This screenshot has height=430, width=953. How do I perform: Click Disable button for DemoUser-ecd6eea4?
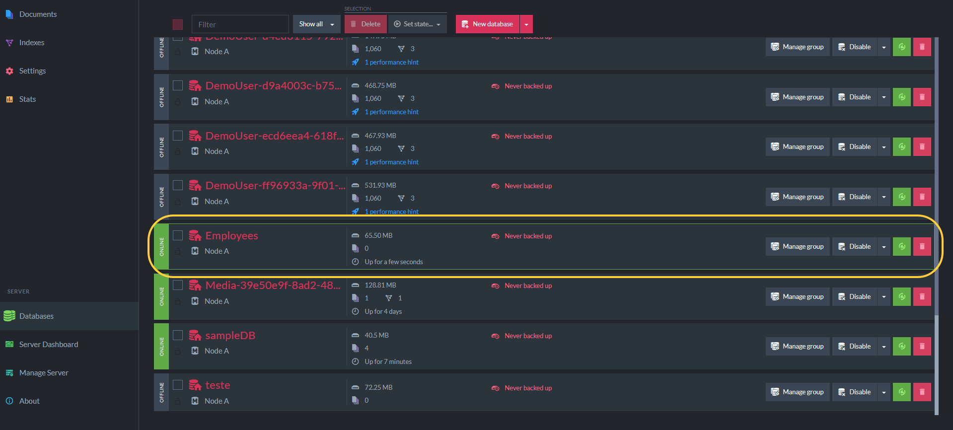[855, 147]
